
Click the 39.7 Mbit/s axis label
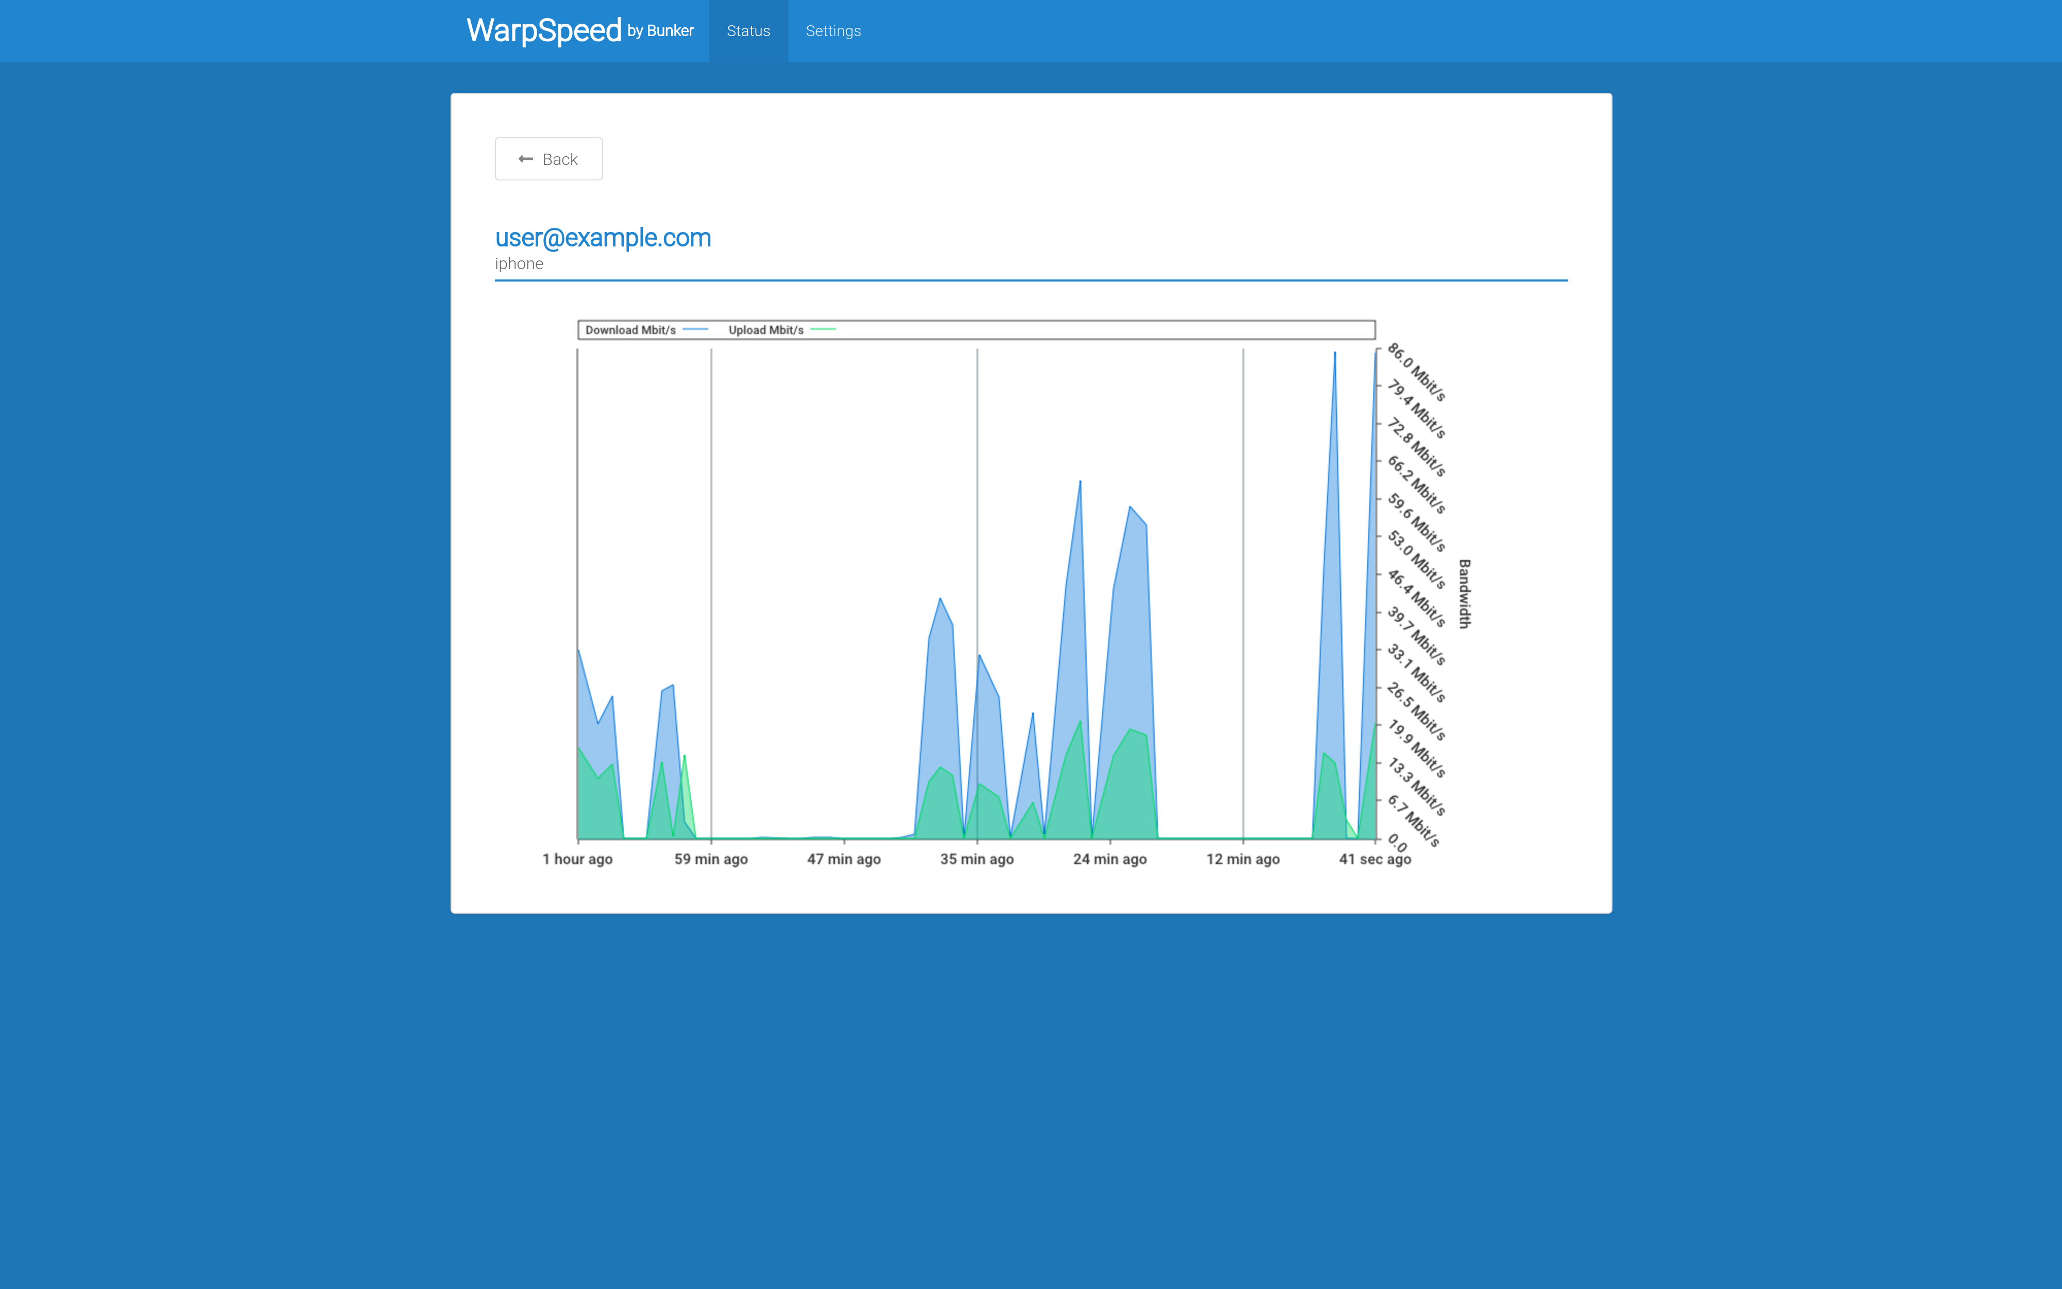click(1416, 635)
